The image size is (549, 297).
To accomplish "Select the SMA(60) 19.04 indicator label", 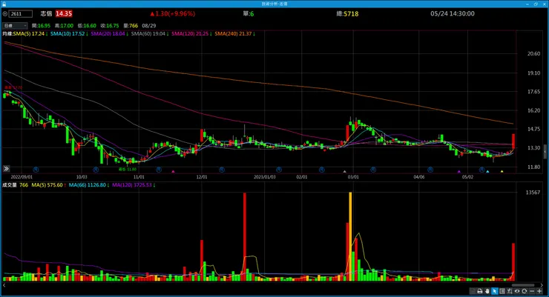I will (150, 34).
